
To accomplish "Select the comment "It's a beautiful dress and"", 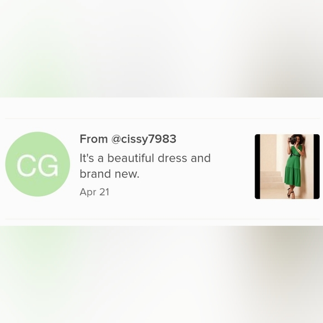I will (x=145, y=158).
